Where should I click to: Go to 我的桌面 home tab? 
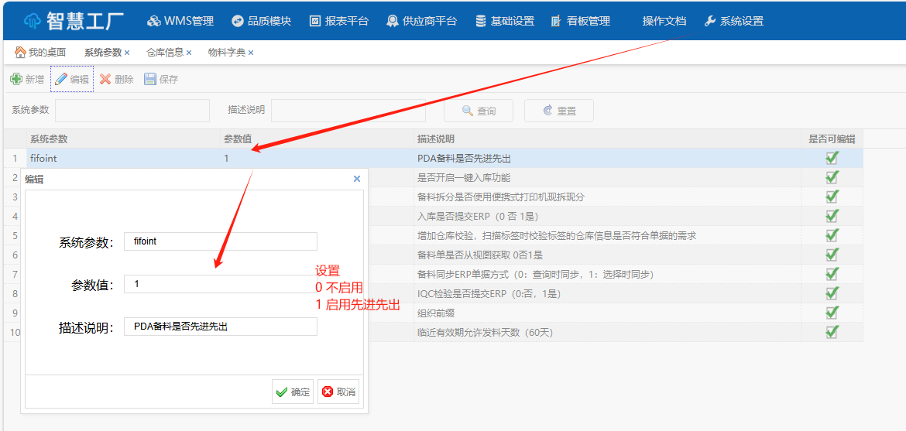click(x=40, y=53)
